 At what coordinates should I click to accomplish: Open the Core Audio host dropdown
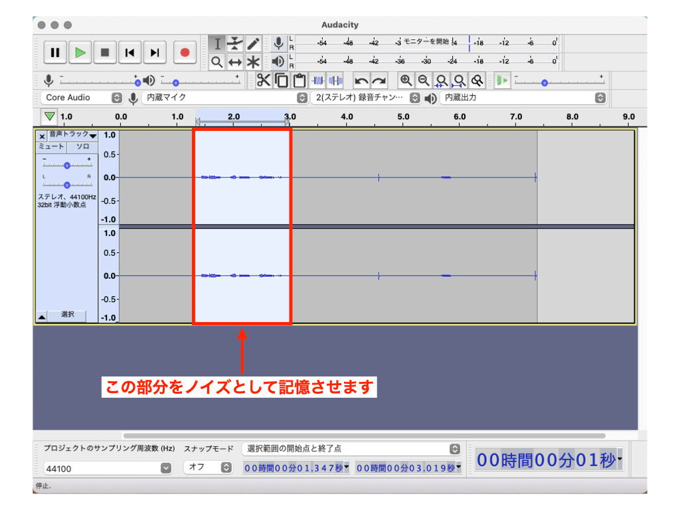[82, 98]
